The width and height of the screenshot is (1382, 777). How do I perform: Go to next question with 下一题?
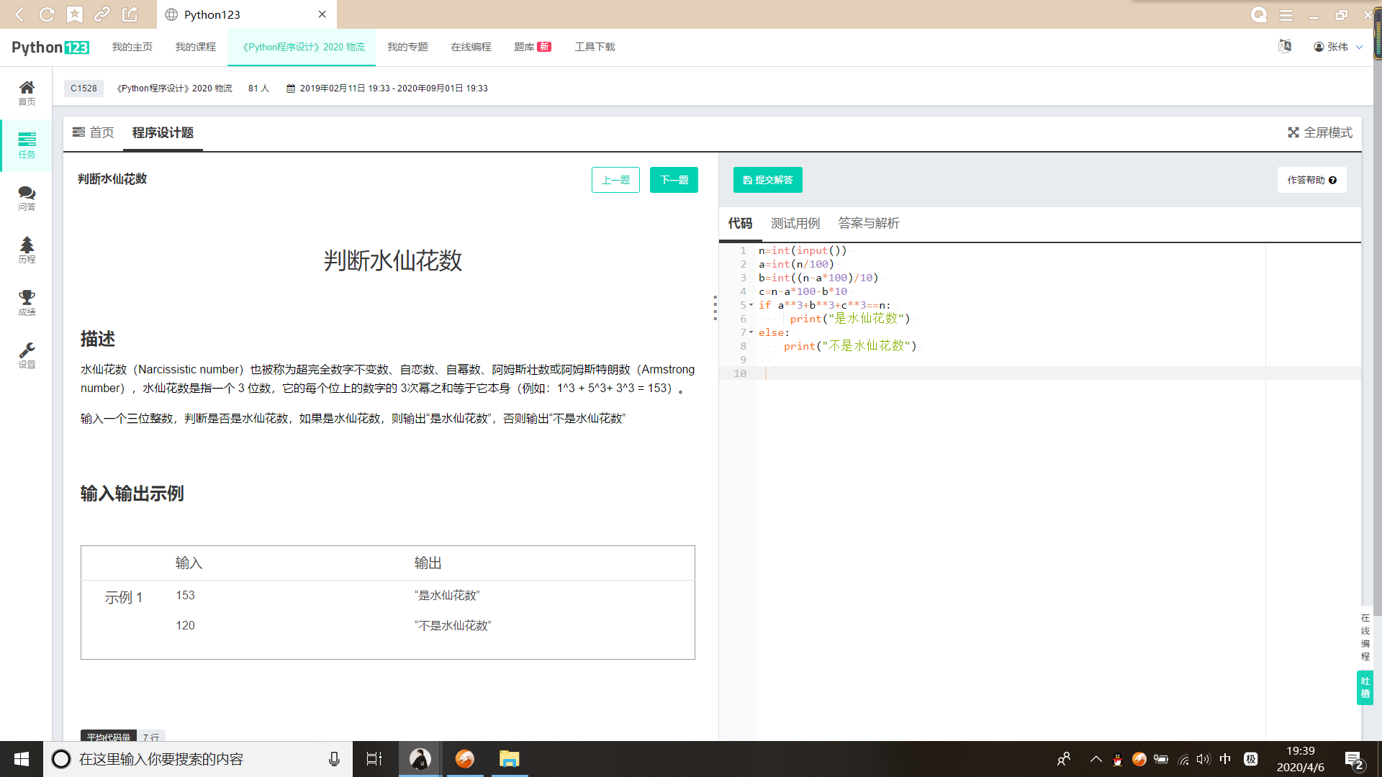(x=674, y=180)
